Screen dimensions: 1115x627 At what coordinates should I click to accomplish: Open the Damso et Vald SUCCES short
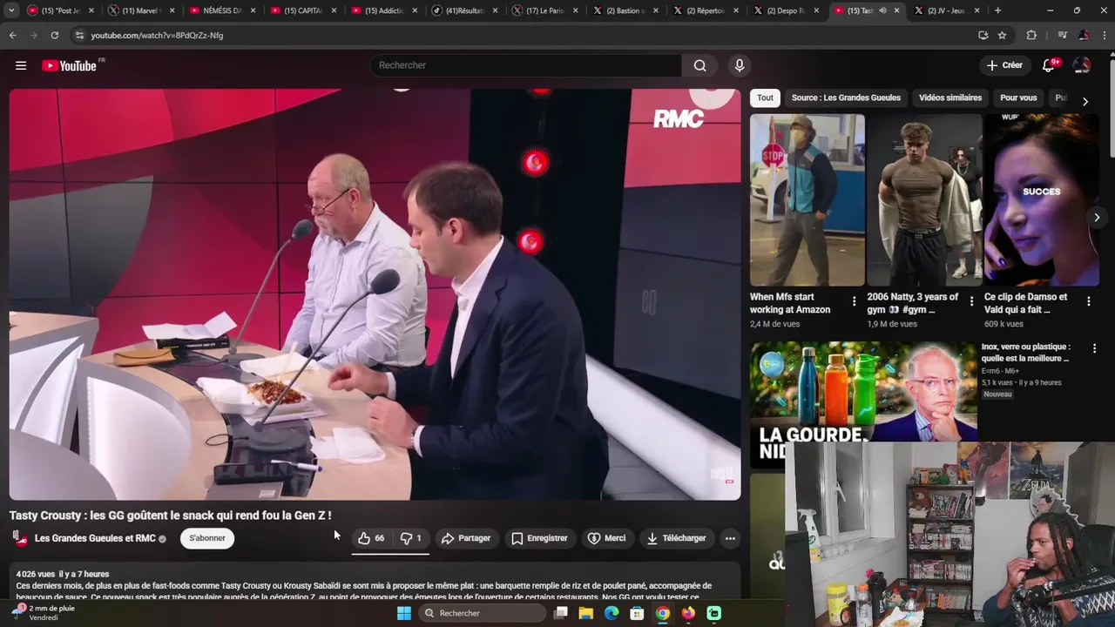(1041, 199)
